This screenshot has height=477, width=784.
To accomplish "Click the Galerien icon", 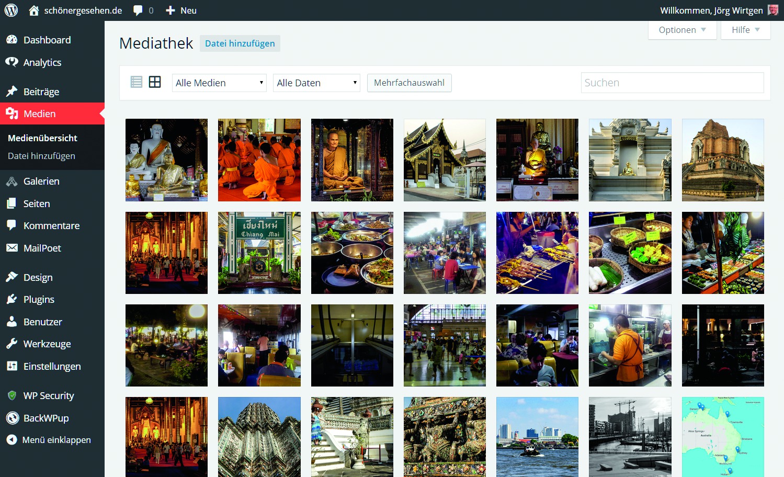I will 12,181.
